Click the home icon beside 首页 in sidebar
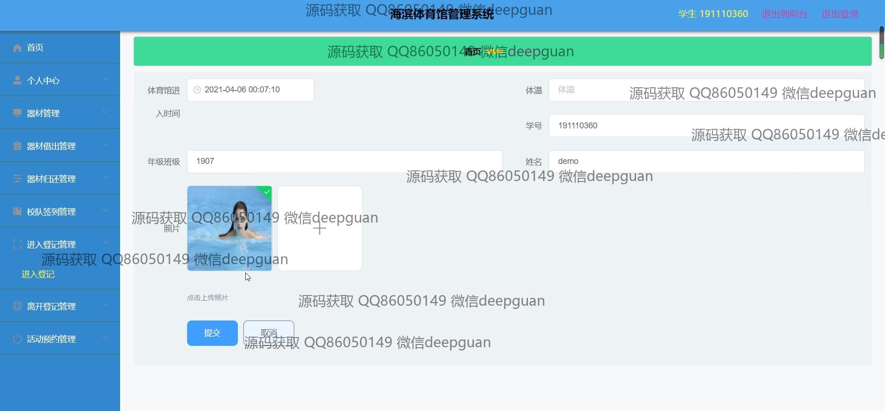This screenshot has height=411, width=885. click(x=18, y=48)
